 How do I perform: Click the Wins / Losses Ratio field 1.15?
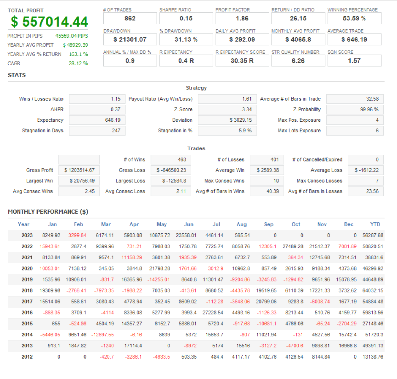coord(97,99)
